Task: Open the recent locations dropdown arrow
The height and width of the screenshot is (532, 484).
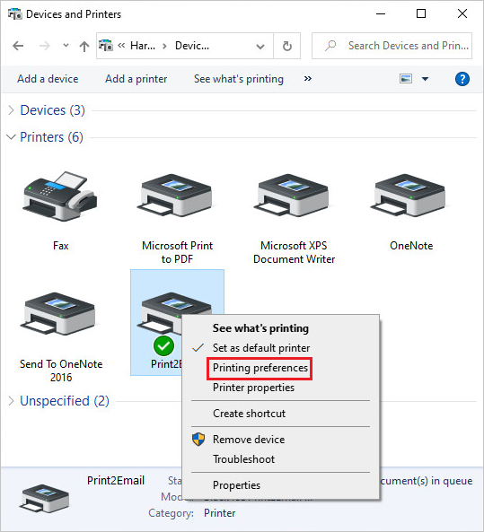Action: coord(66,45)
